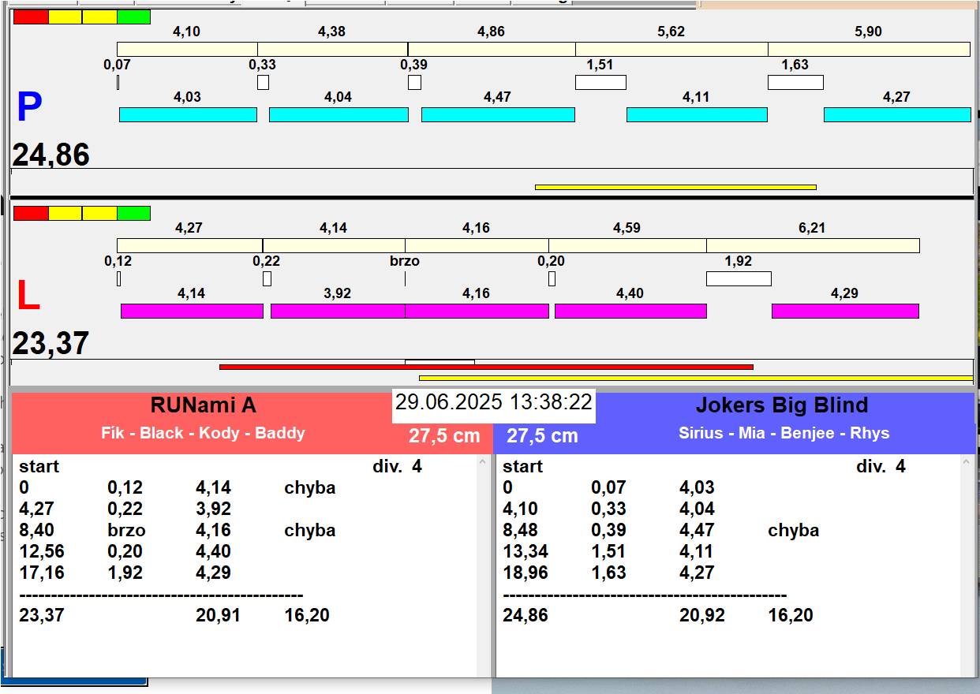Click the long red bar under lane L

(x=486, y=367)
